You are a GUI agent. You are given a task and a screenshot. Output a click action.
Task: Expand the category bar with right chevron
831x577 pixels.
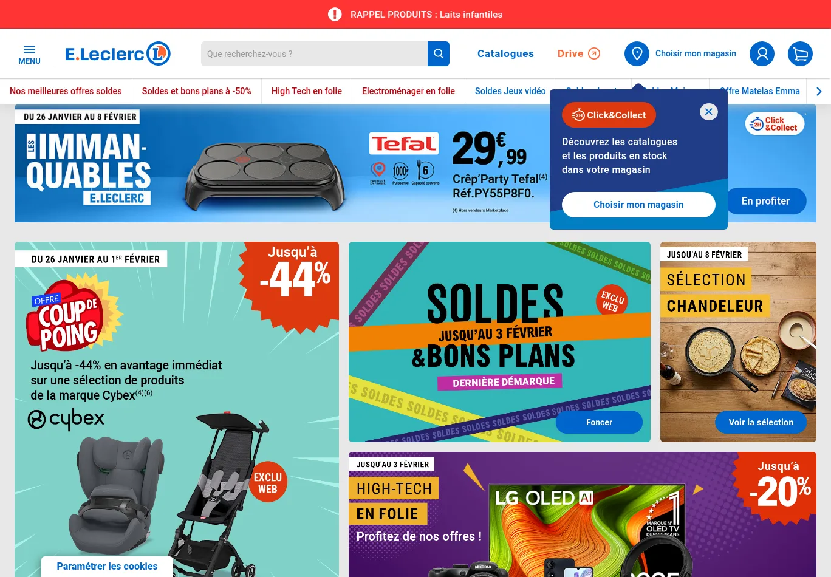(x=819, y=91)
